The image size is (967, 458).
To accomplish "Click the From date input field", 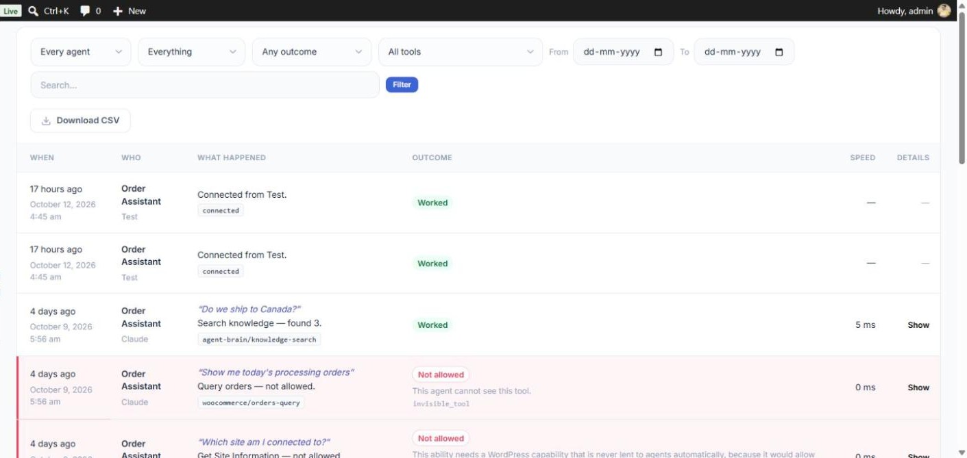I will click(x=623, y=52).
